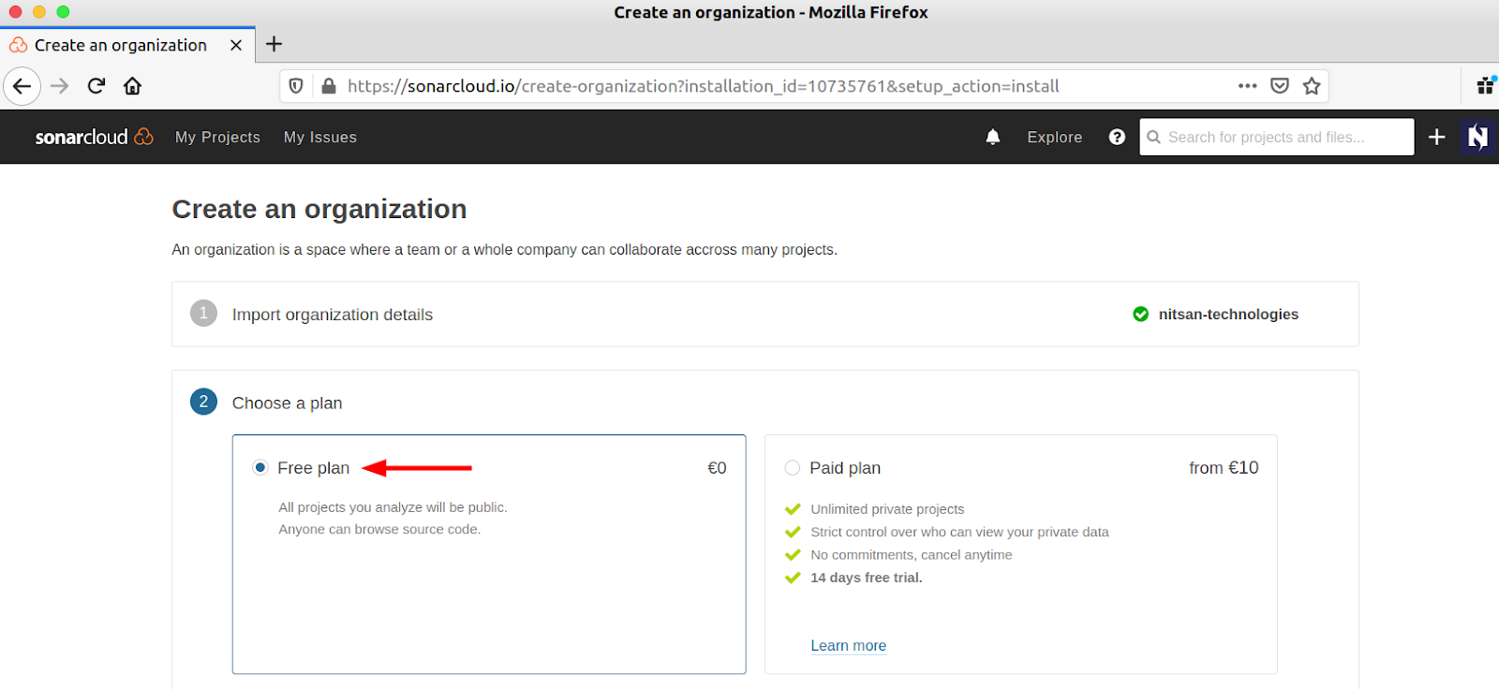This screenshot has width=1499, height=689.
Task: Select the Free plan radio button
Action: click(x=260, y=467)
